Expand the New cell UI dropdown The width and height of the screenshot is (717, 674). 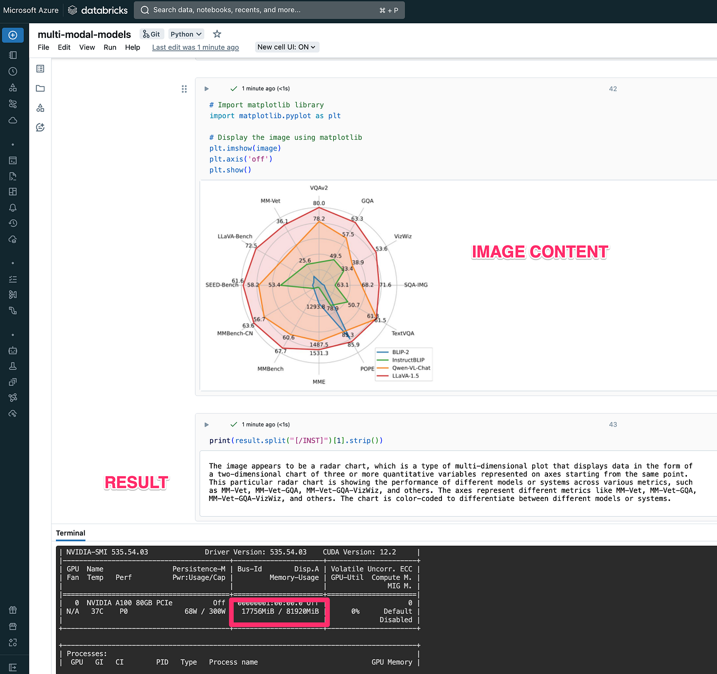pyautogui.click(x=312, y=46)
